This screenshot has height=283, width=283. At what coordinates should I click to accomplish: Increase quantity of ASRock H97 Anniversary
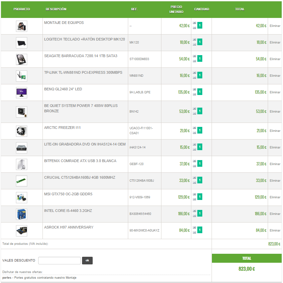194,228
